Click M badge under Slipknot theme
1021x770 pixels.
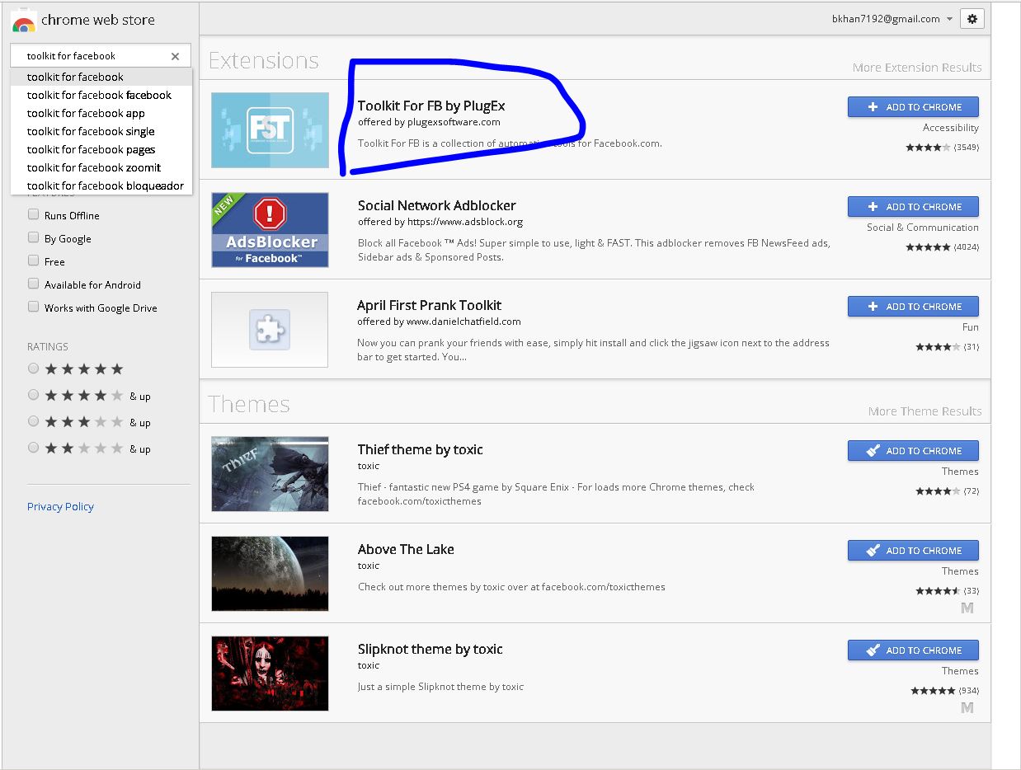967,708
